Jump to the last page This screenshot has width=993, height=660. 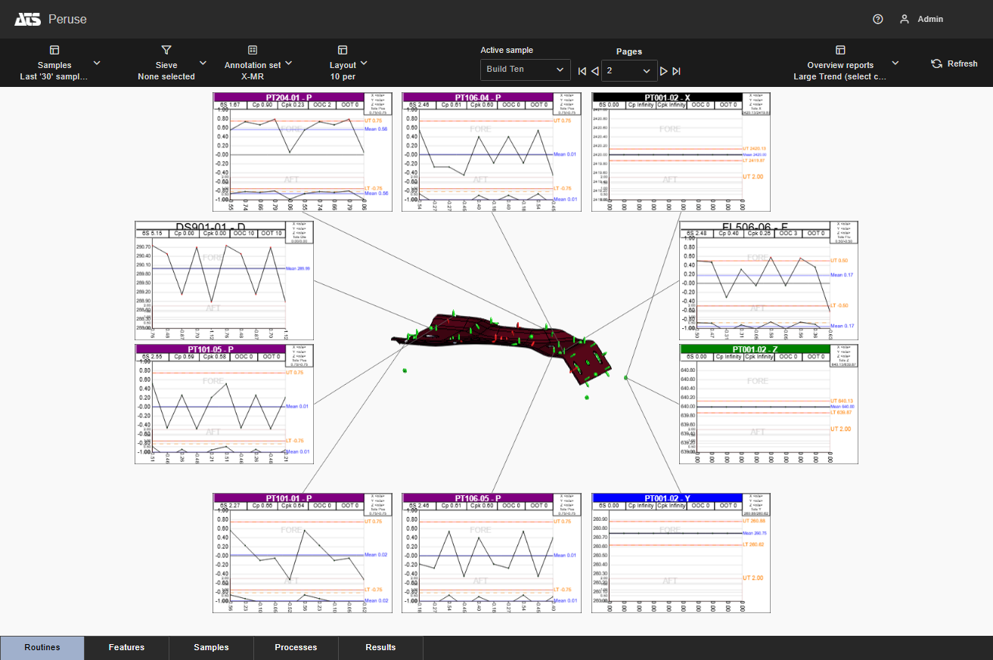(x=676, y=71)
